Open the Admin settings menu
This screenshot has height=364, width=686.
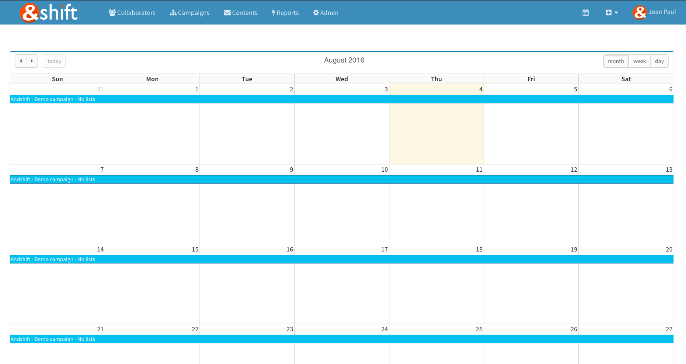click(x=325, y=13)
